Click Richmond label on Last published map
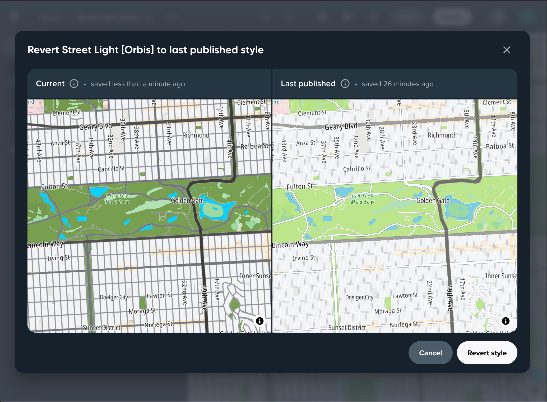 coord(441,135)
